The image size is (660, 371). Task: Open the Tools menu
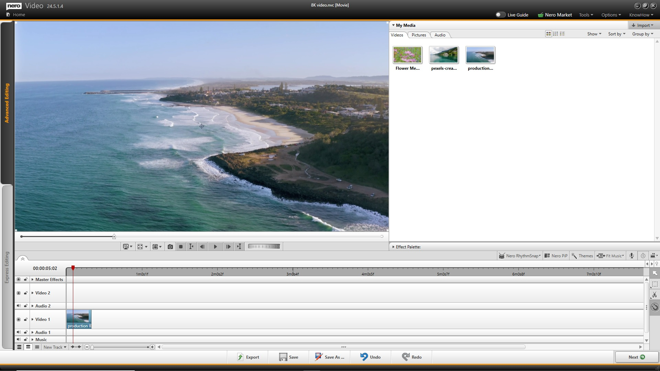[x=586, y=15]
